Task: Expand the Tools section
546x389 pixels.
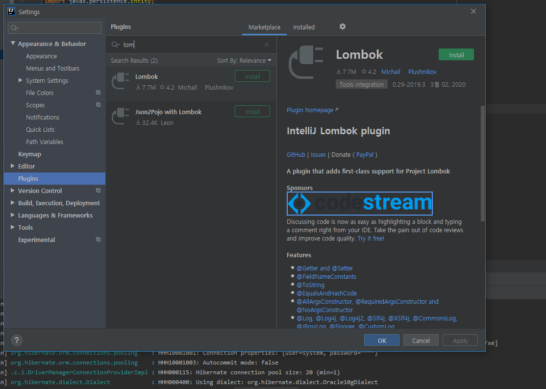Action: tap(13, 227)
